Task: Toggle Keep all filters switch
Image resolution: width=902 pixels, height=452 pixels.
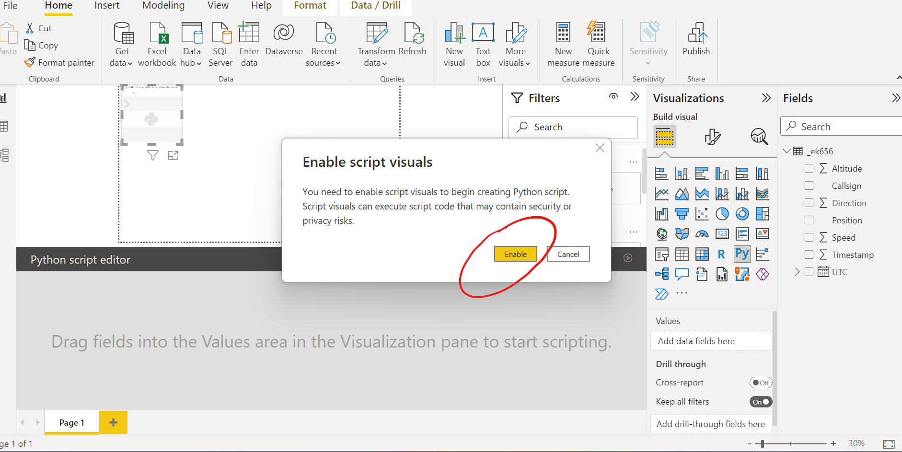Action: point(761,402)
